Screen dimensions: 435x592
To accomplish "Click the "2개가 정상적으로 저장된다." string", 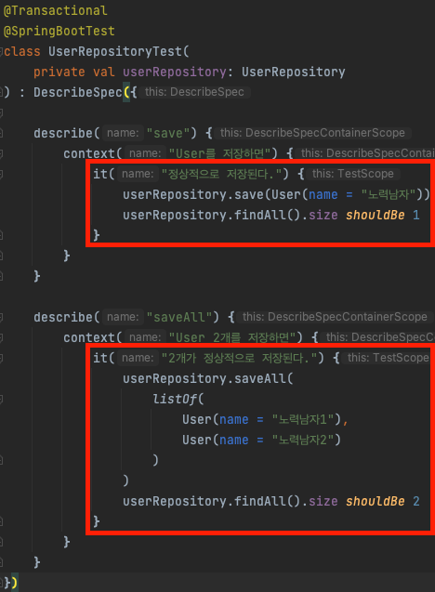I will [240, 358].
